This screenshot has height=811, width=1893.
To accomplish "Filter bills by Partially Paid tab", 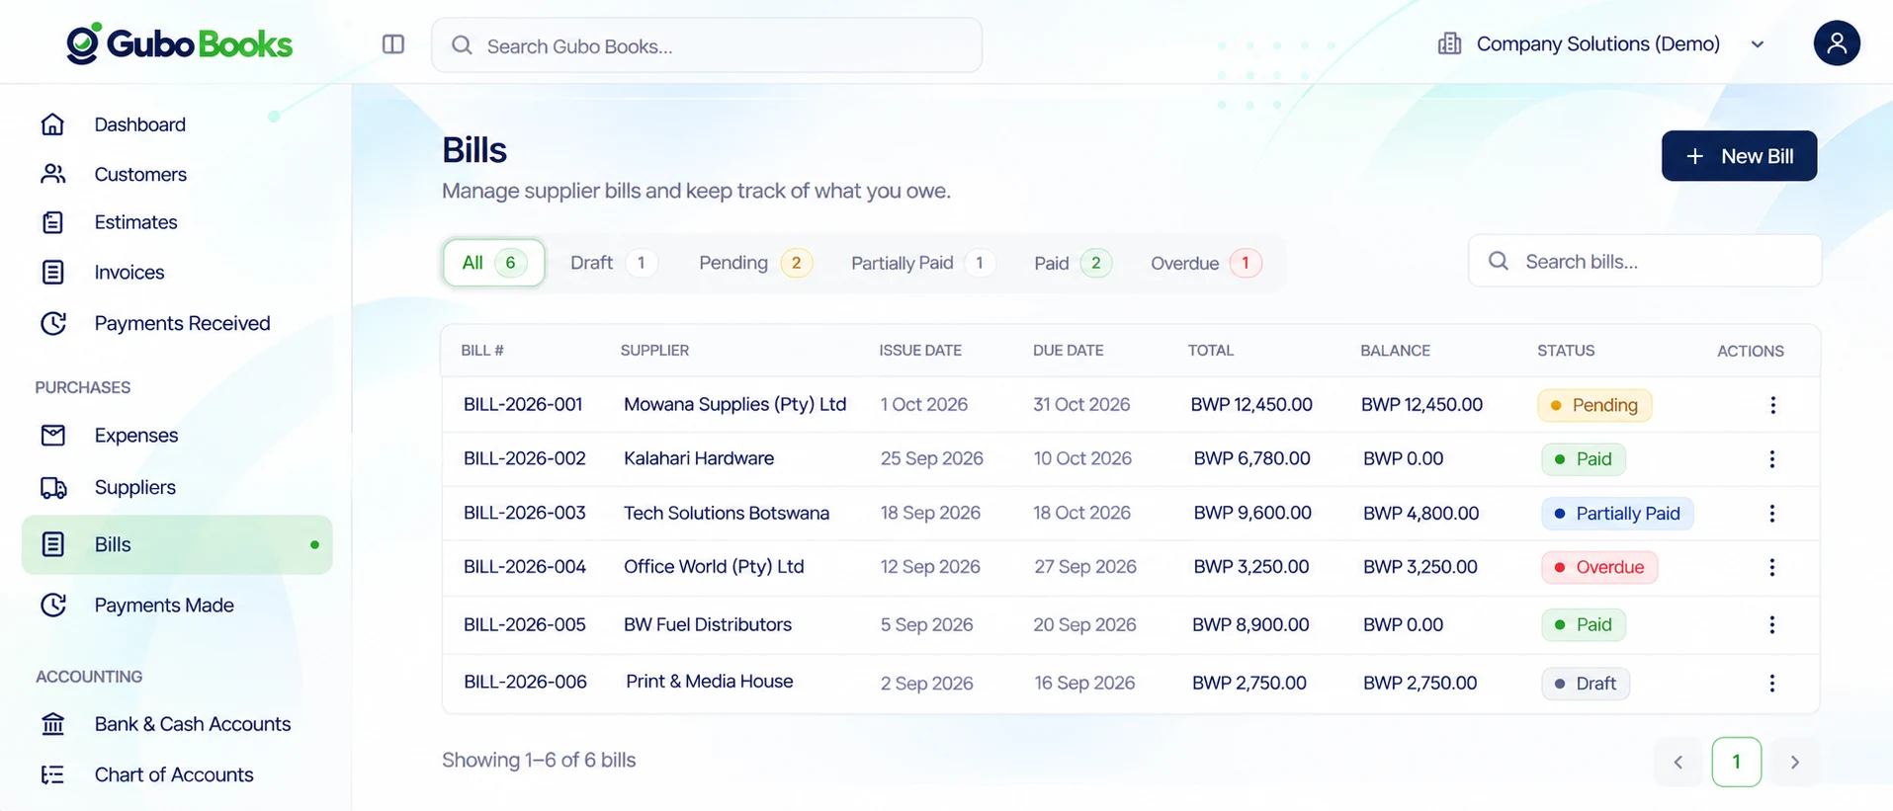I will pos(922,263).
